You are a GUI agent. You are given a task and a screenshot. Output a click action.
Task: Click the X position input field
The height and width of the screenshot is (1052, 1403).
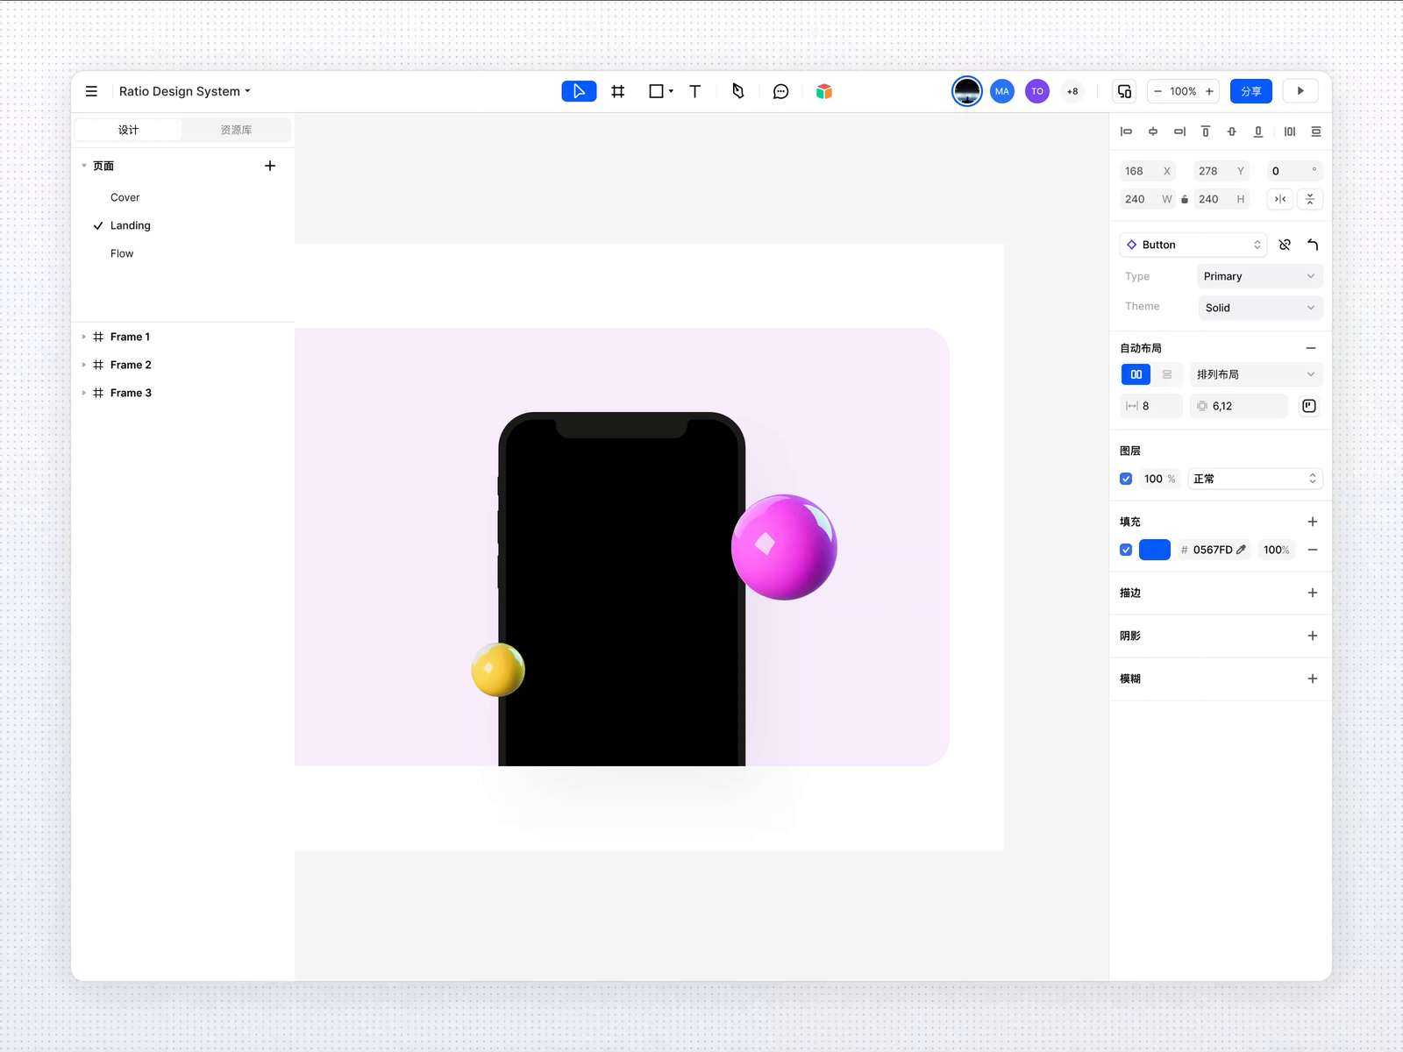click(1140, 170)
